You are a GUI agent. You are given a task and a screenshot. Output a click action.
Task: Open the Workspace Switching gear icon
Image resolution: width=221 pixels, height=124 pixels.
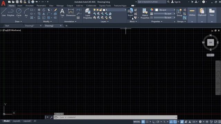click(x=200, y=122)
